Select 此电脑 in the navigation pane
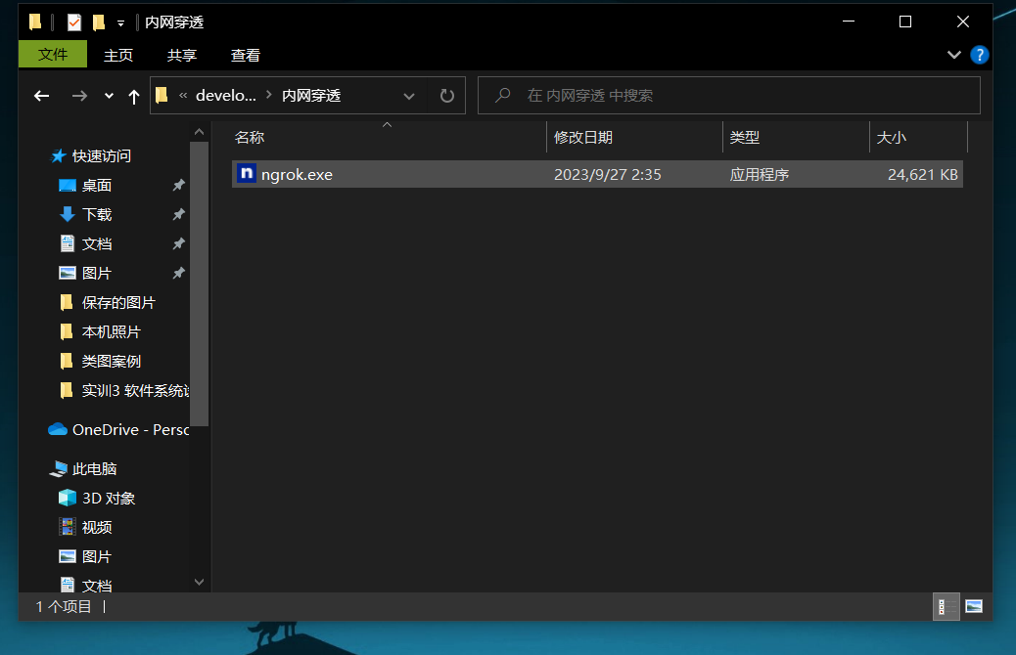 95,468
